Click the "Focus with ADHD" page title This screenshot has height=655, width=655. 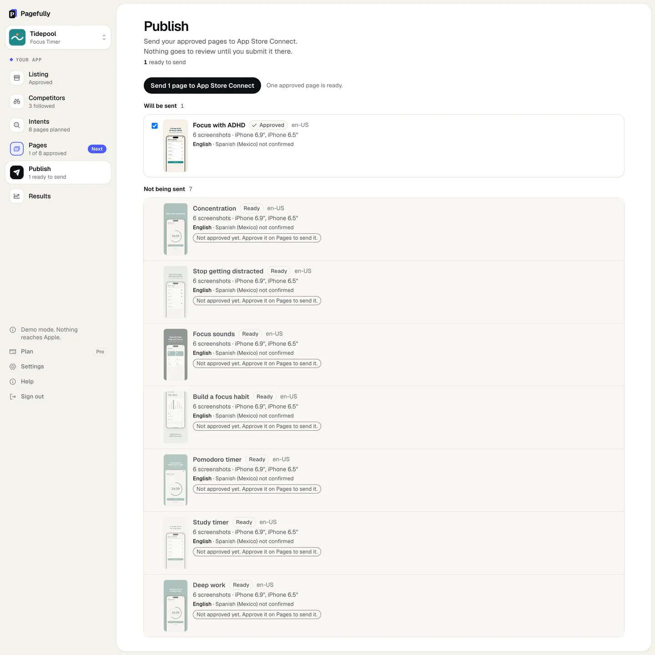coord(219,125)
